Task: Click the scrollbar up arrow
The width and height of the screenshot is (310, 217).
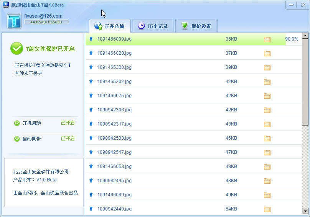Action: pos(305,36)
